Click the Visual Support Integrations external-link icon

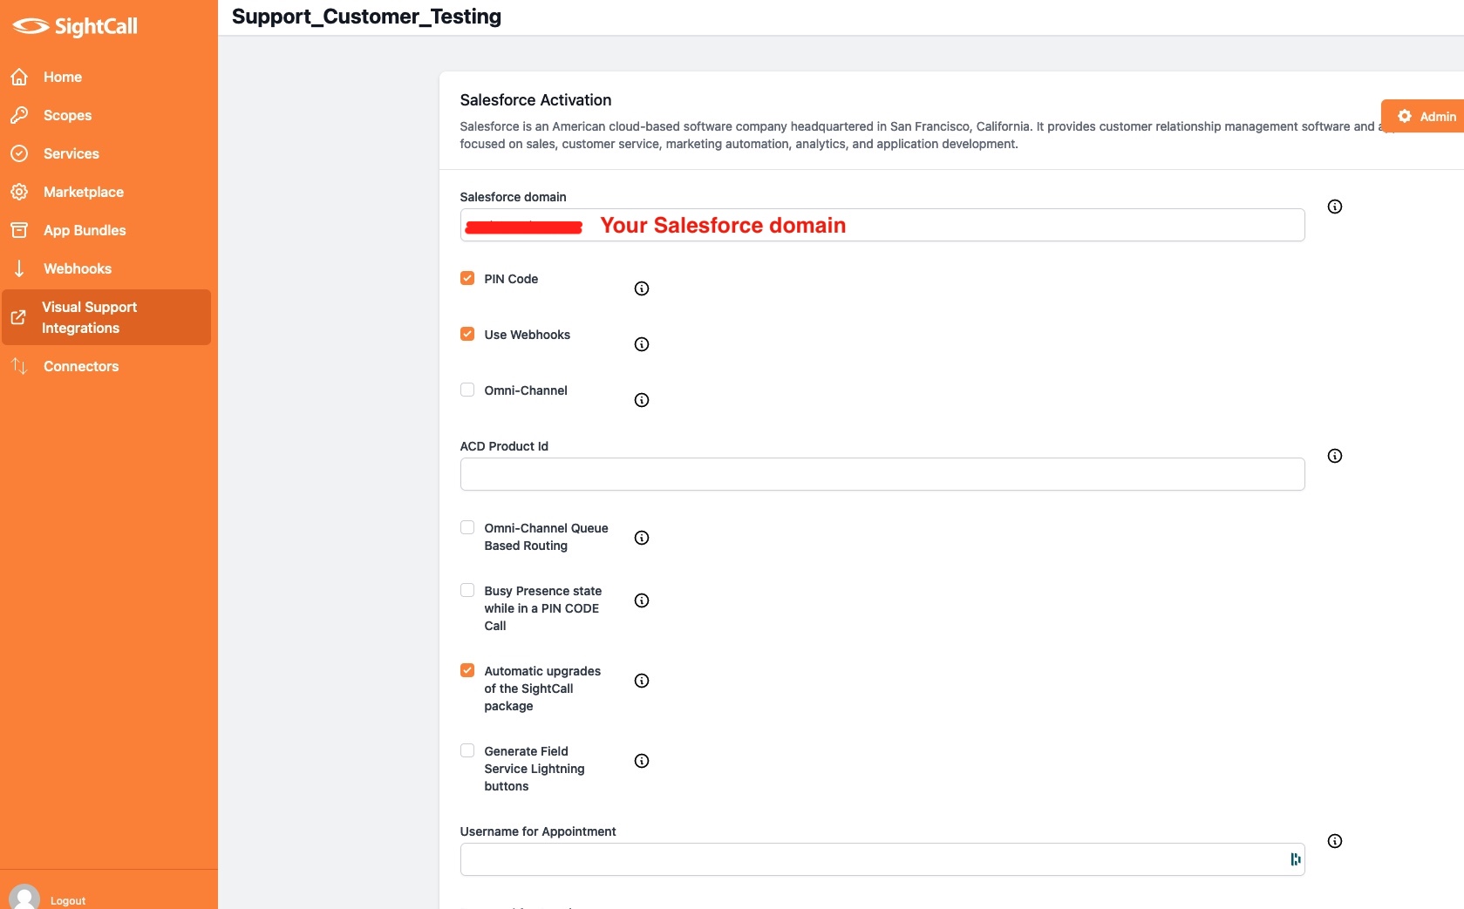[18, 317]
